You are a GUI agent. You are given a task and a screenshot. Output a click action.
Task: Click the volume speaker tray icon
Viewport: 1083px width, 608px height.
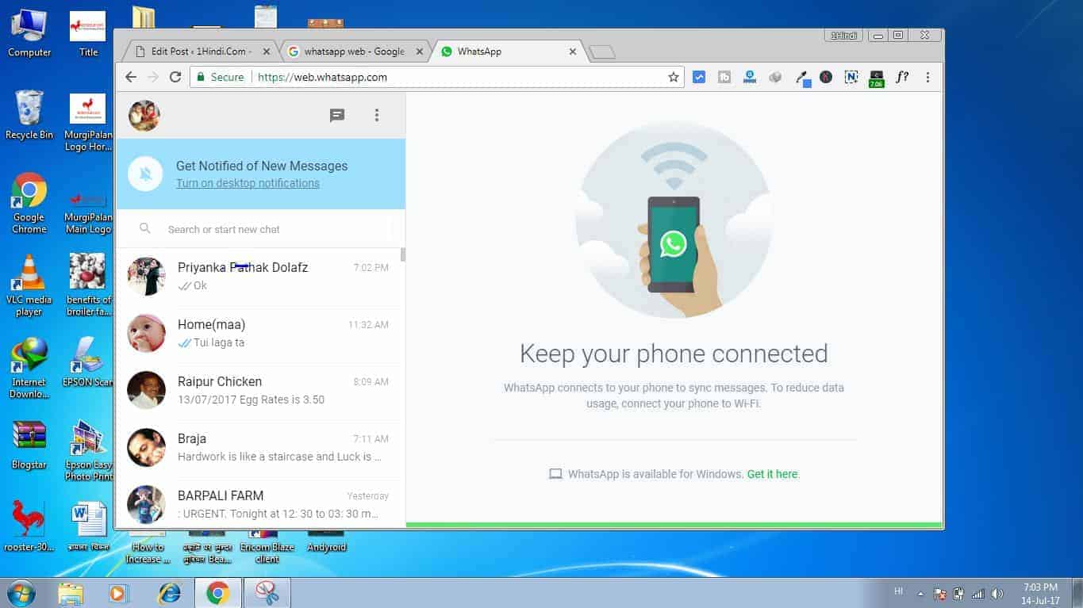coord(997,593)
